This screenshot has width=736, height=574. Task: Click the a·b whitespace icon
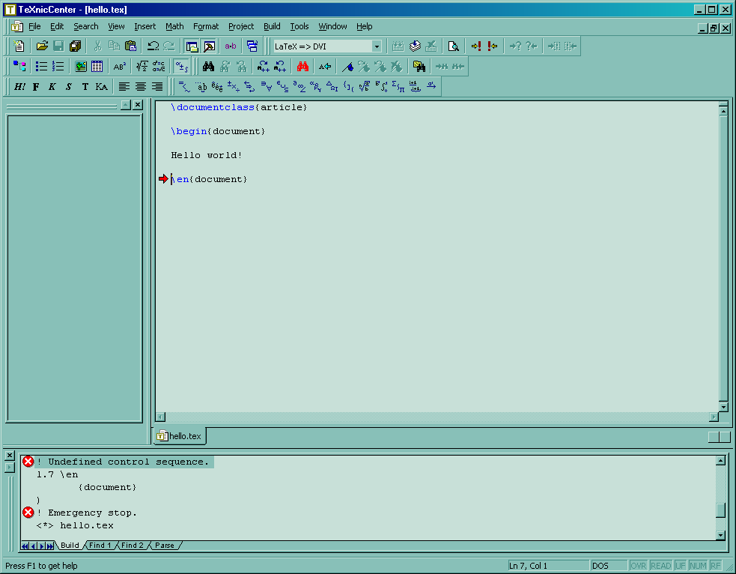tap(231, 46)
